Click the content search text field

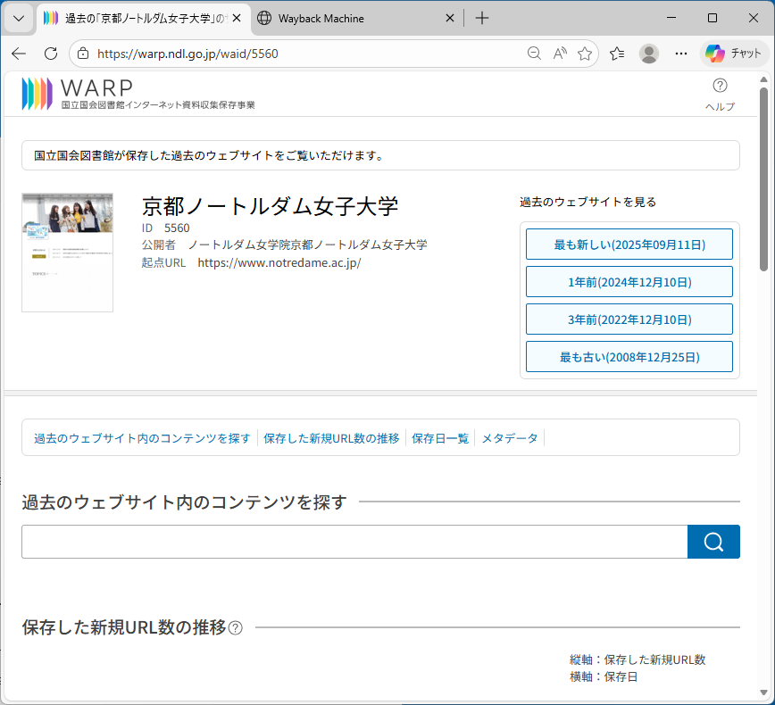click(x=354, y=542)
